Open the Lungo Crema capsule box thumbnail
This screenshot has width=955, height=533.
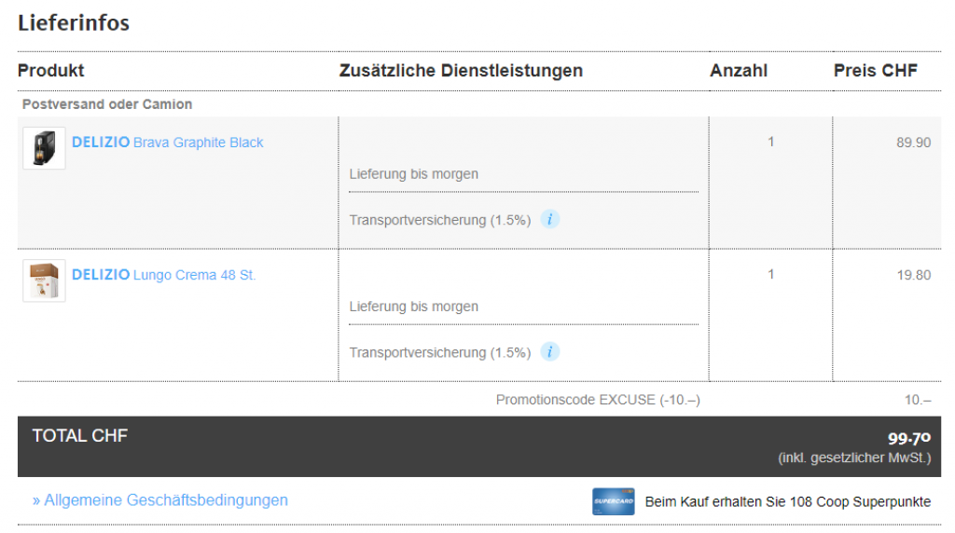point(44,280)
